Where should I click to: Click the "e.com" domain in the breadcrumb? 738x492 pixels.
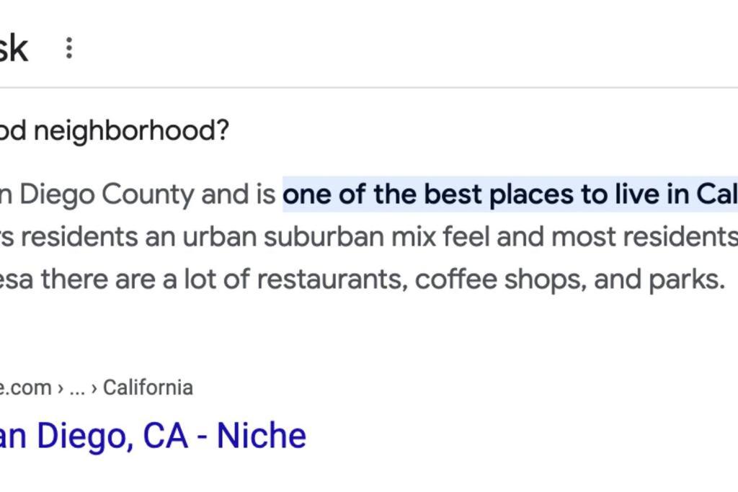tap(25, 388)
